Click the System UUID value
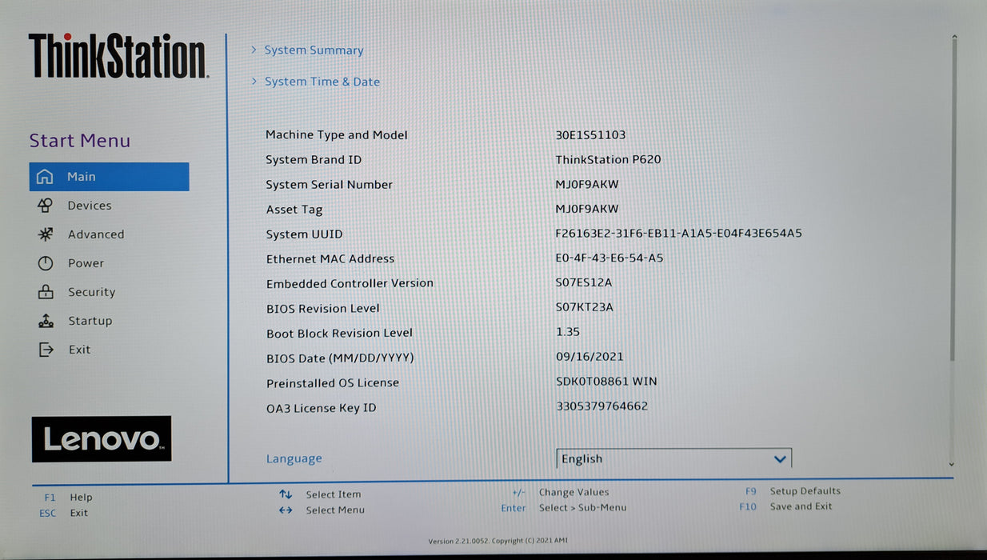Screen dimensions: 987x560 coord(679,234)
